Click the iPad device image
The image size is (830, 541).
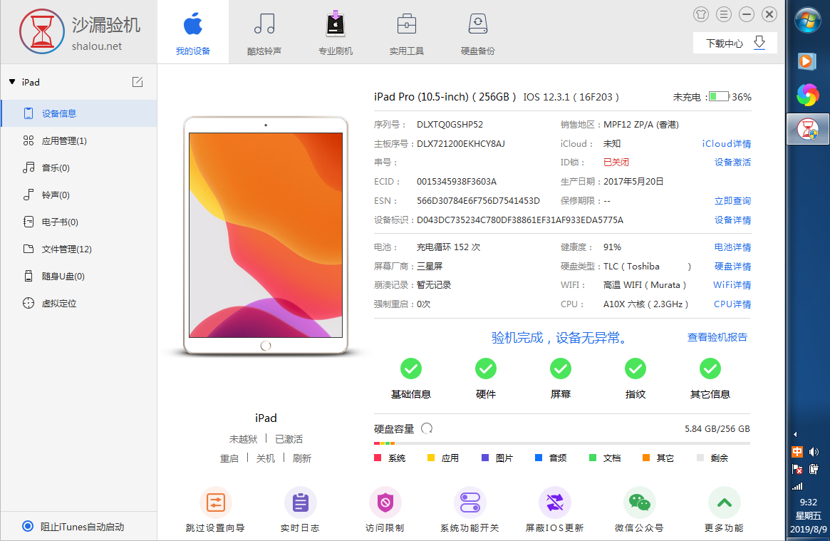pos(266,235)
